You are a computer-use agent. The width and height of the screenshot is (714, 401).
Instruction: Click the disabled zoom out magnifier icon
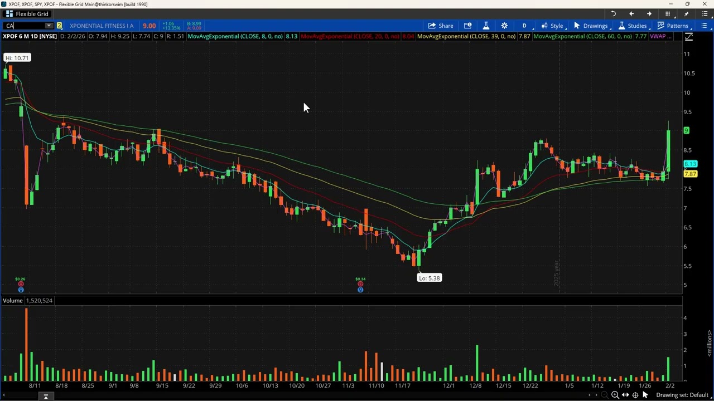(605, 395)
